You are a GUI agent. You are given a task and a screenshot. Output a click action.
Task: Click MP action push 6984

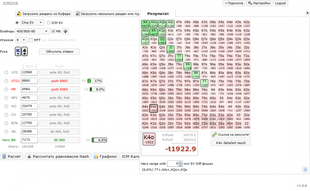(59, 89)
